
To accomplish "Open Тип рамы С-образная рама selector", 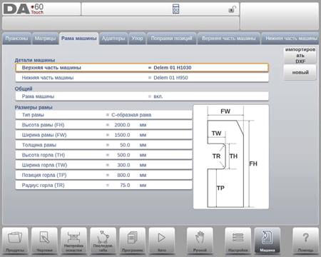I will (103, 115).
